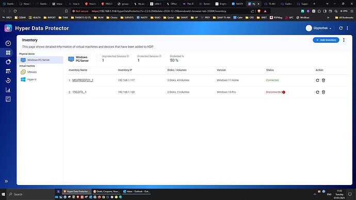Reload the page with browser reload button
356x200 pixels.
[15, 11]
